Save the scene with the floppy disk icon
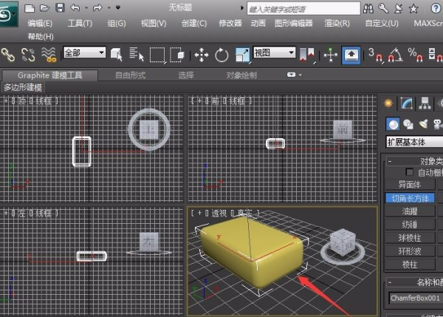 [60, 7]
